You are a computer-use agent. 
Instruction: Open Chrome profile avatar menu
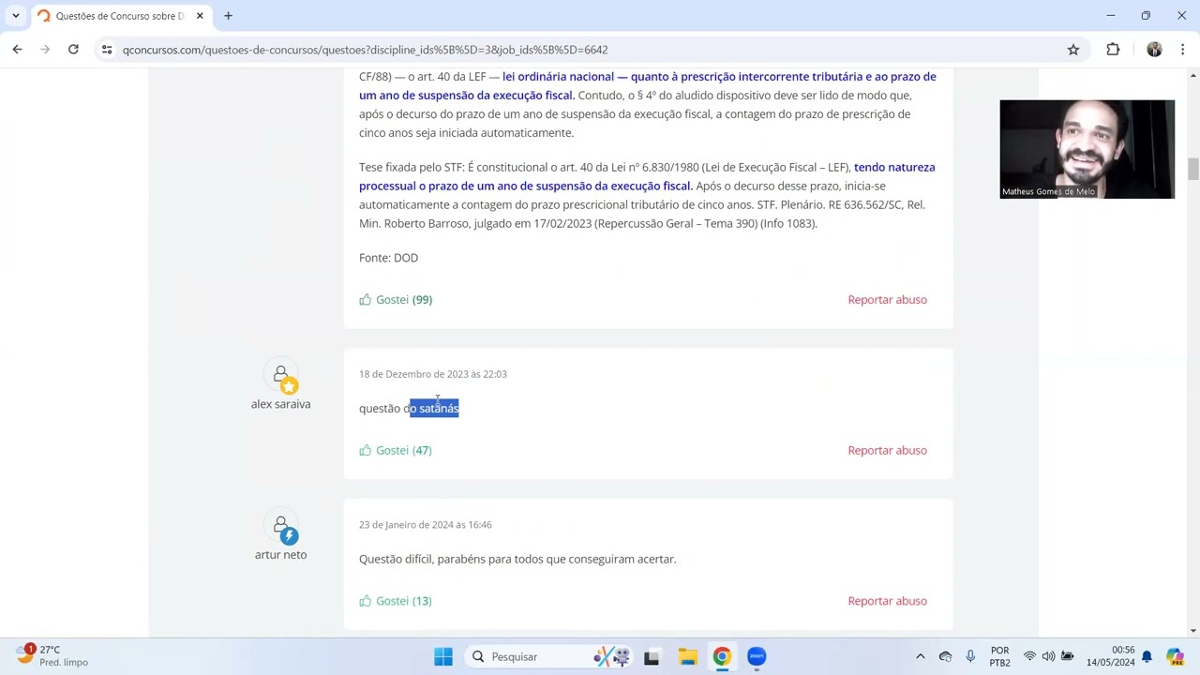(1154, 50)
